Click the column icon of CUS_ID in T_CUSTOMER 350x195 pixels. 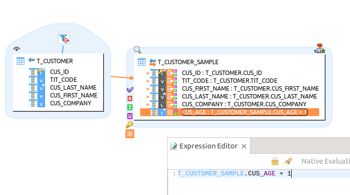(x=33, y=72)
